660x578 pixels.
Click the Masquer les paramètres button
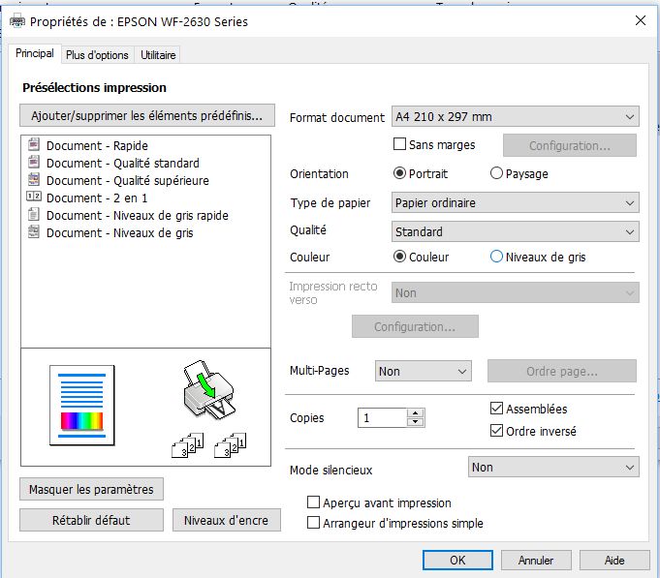(91, 489)
